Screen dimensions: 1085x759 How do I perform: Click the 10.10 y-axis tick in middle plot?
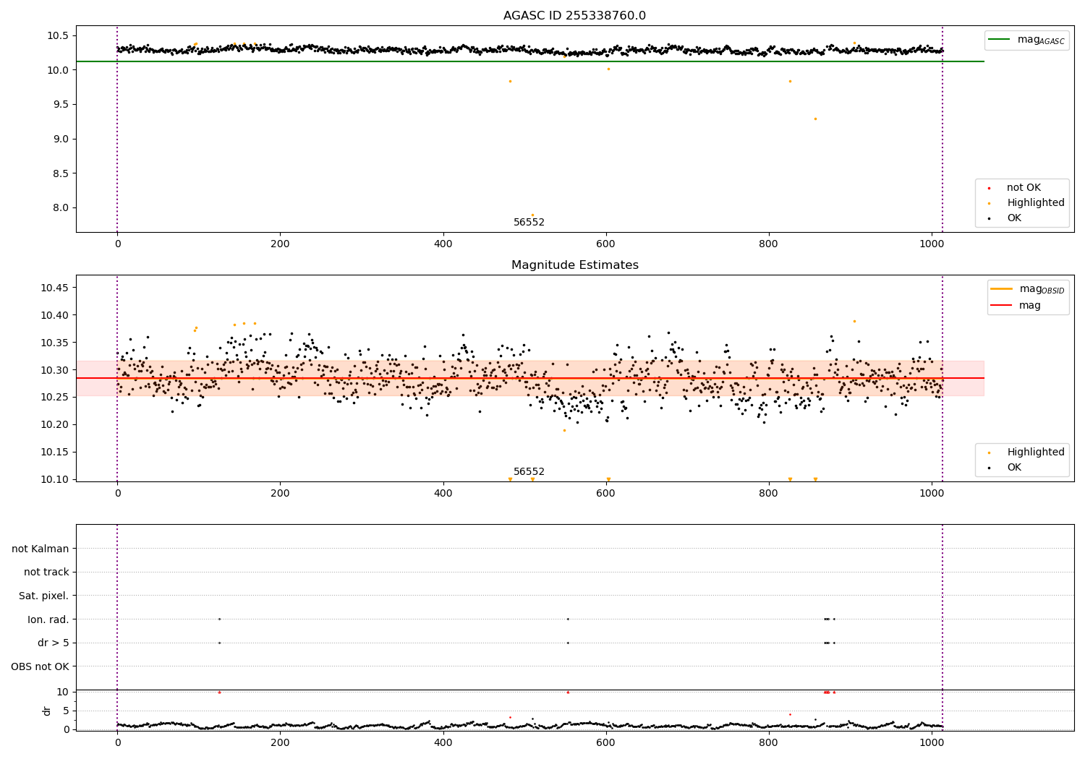[55, 479]
